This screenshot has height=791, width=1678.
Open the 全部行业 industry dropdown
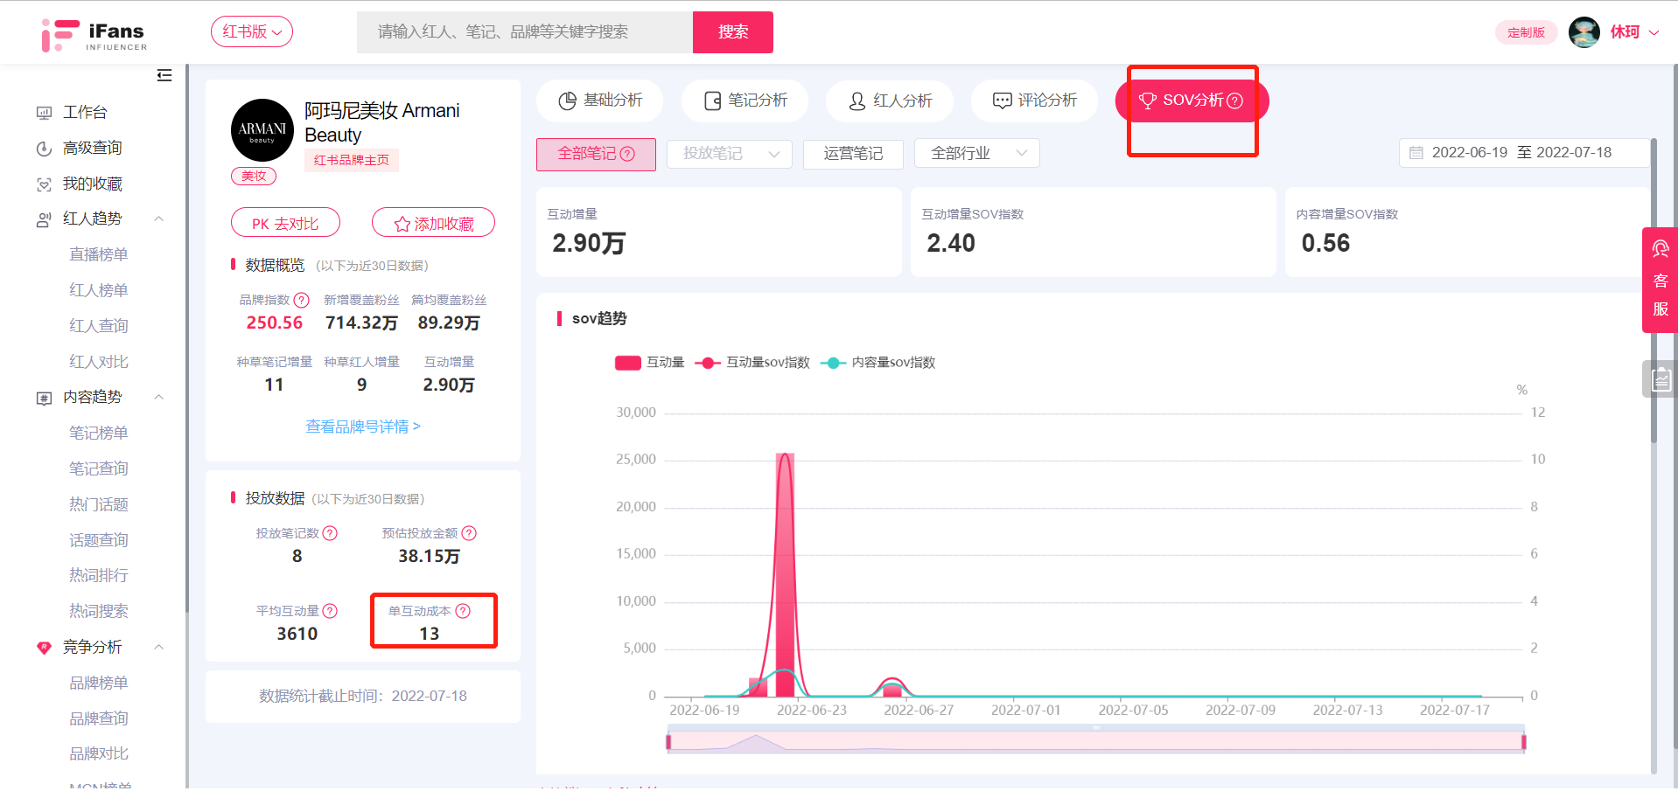click(x=977, y=154)
